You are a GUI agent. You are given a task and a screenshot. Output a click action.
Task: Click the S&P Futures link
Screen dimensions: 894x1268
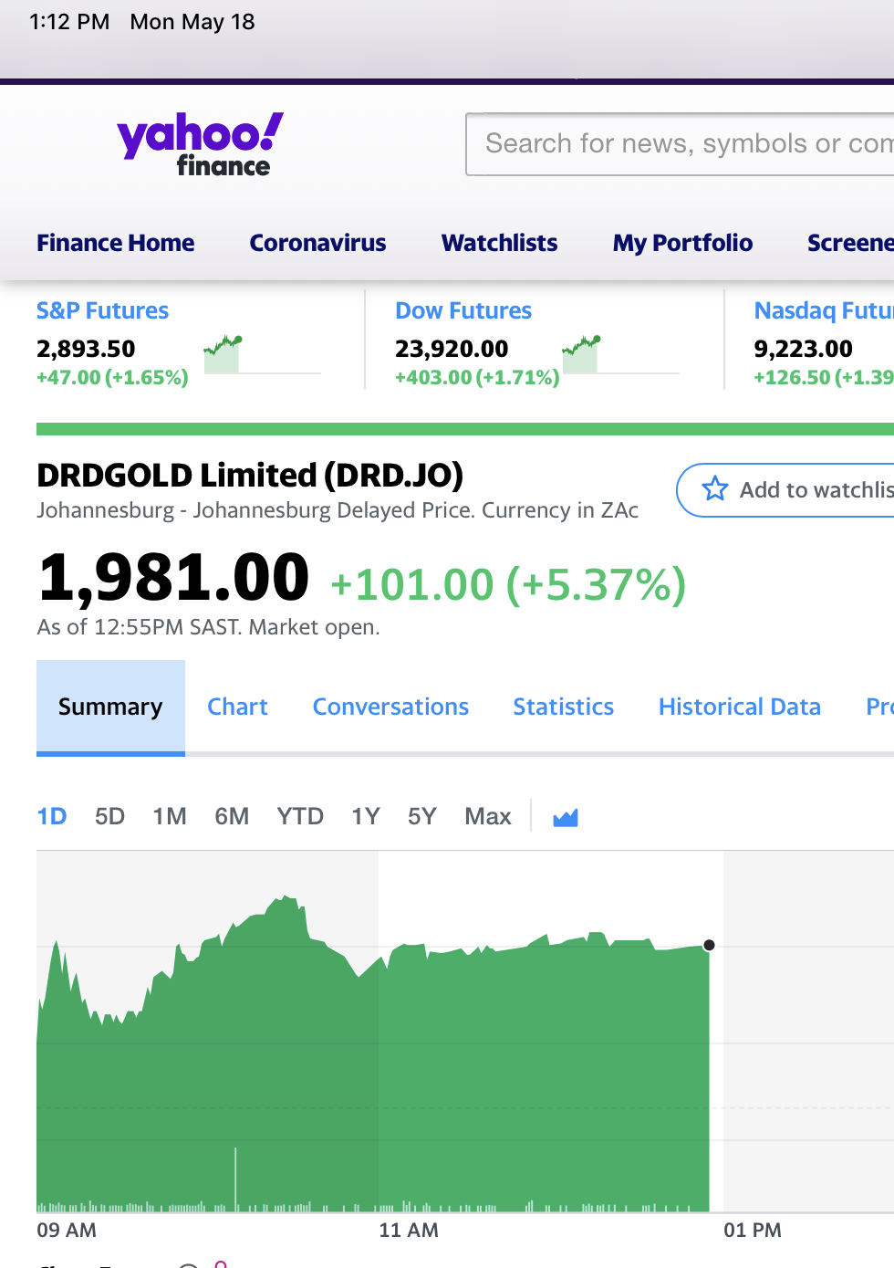[x=102, y=310]
